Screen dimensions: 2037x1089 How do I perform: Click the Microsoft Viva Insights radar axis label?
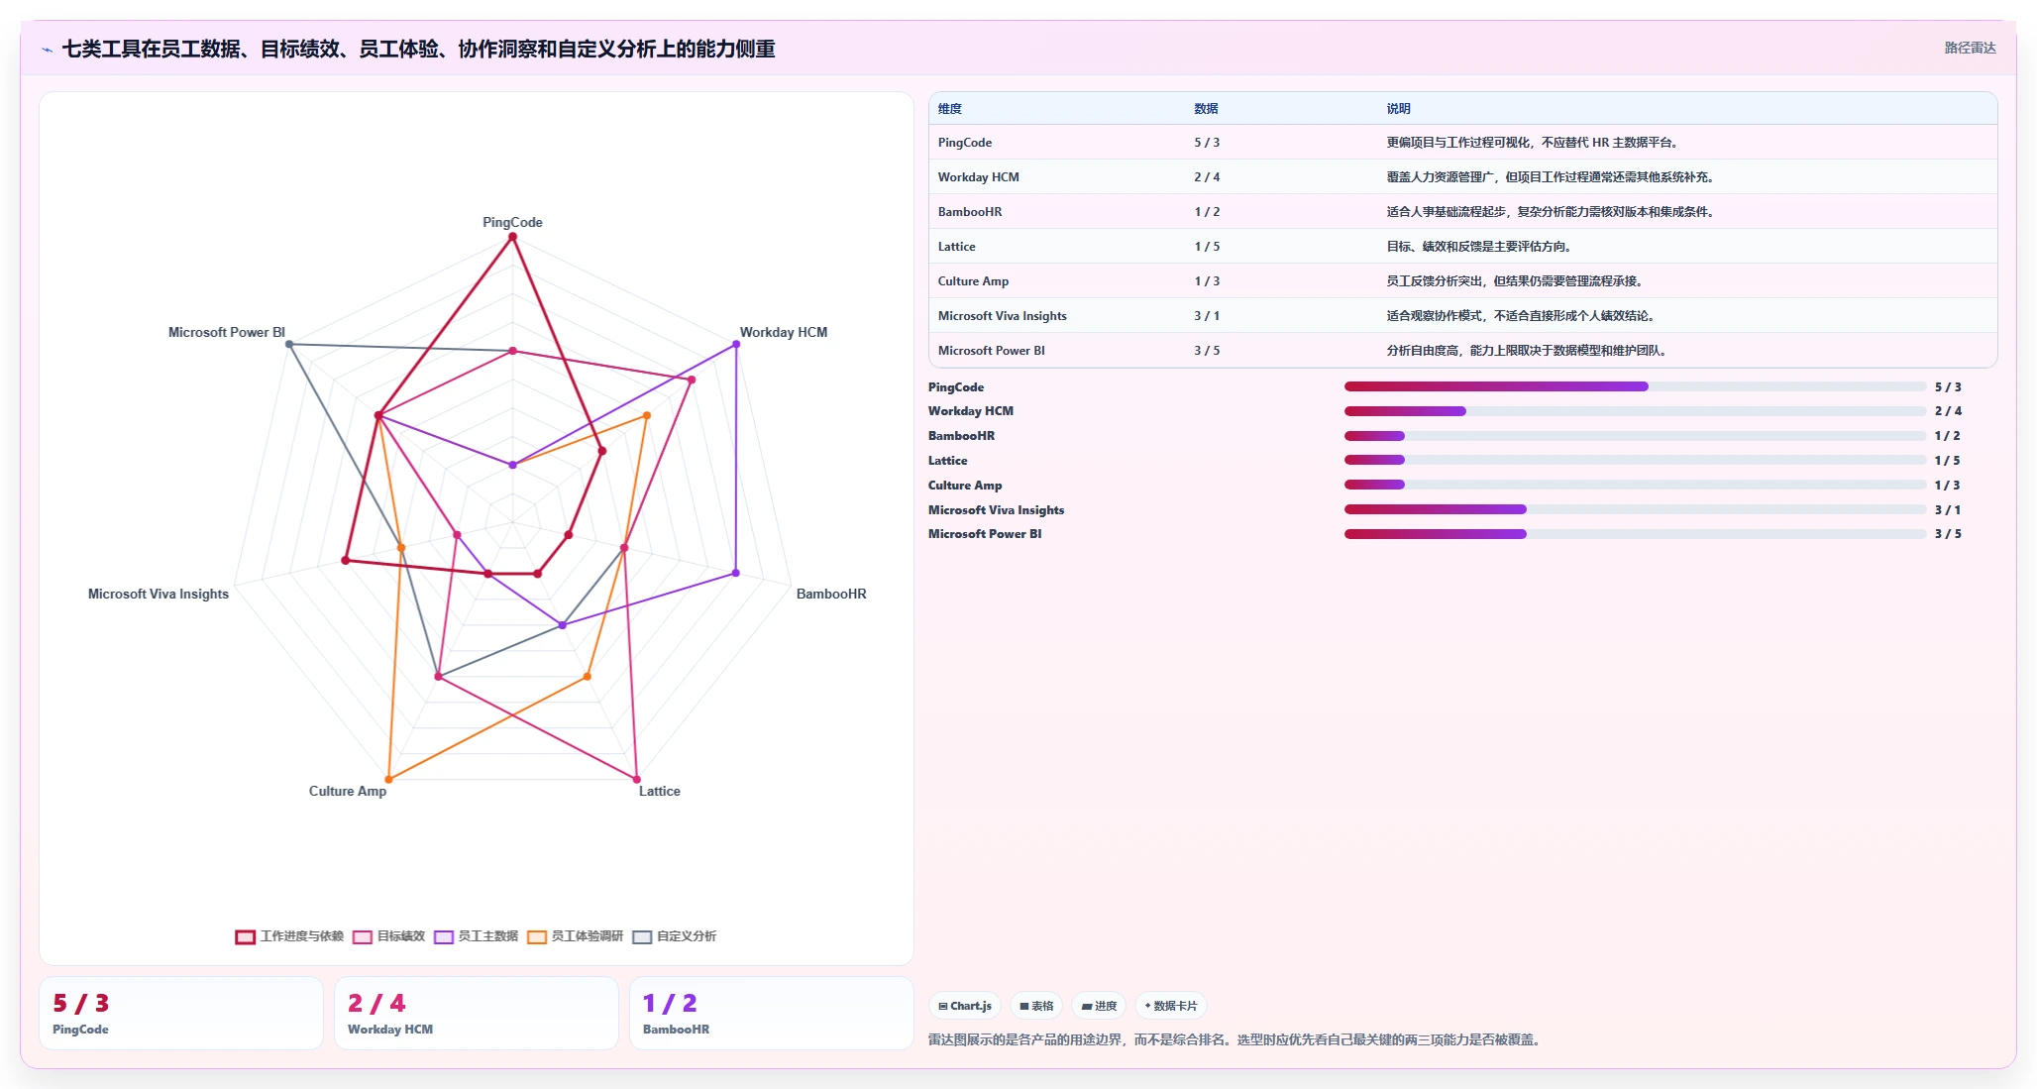tap(159, 594)
